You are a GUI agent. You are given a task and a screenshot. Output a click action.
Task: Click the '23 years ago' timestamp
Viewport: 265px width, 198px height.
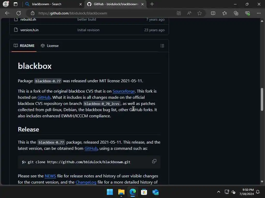(154, 30)
